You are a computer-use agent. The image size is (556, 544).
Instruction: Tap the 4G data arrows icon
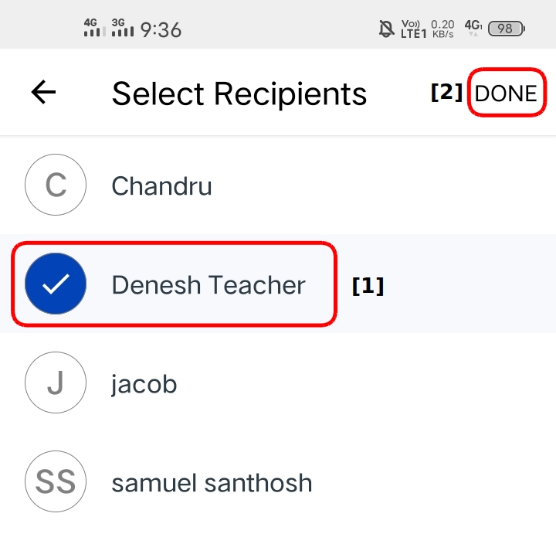click(x=473, y=29)
